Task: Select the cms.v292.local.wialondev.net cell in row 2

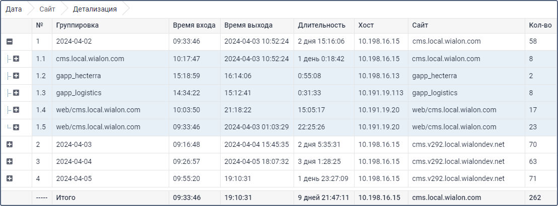Action: pos(458,144)
